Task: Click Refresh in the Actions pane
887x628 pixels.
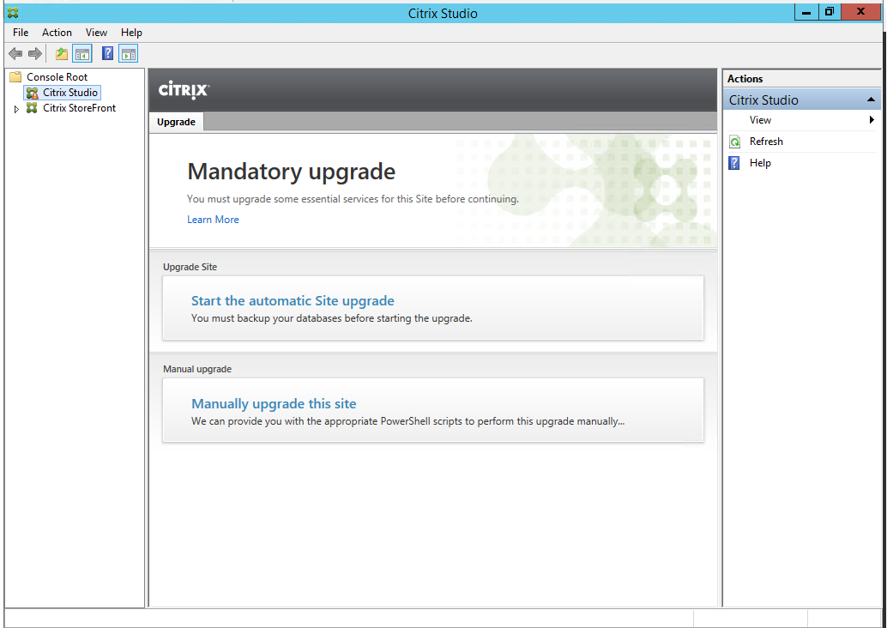Action: pos(766,142)
